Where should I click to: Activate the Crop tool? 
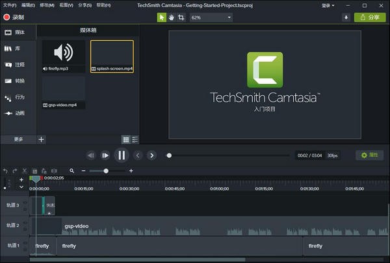point(181,17)
